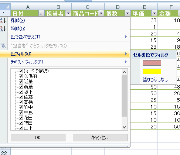
Task: Uncheck 高橋 in the filter list
Action: tap(21, 102)
